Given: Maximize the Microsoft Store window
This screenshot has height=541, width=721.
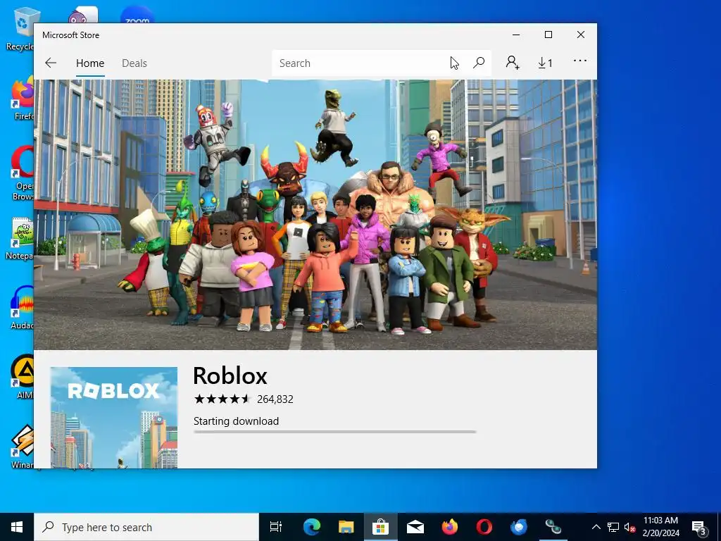Looking at the screenshot, I should 548,35.
